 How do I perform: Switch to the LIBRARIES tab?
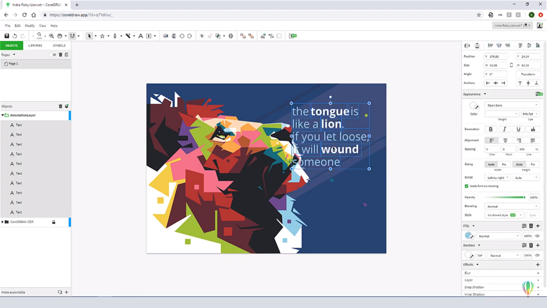[35, 45]
